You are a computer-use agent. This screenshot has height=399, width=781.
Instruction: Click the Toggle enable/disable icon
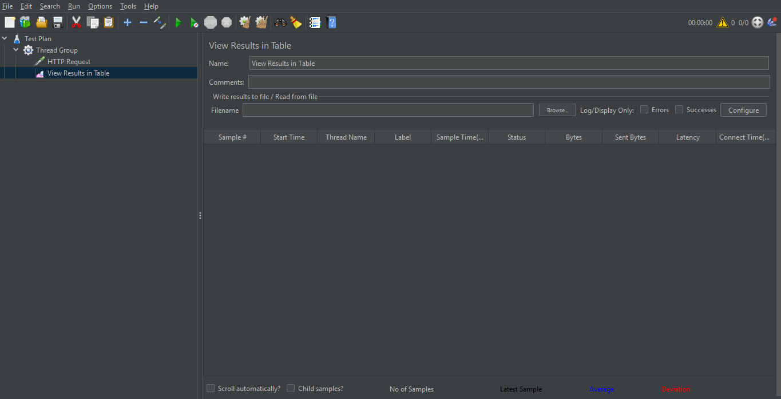coord(160,22)
